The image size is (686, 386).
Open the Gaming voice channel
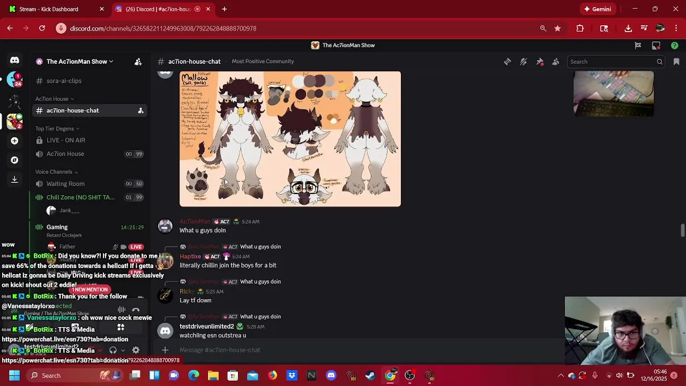(x=57, y=227)
